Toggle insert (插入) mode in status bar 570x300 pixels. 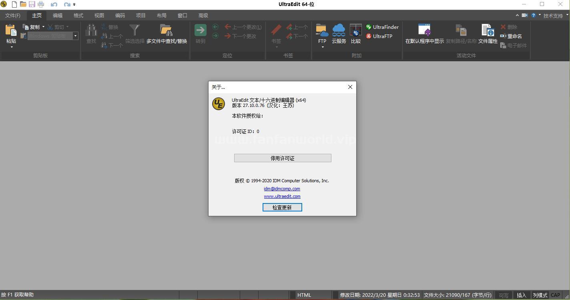521,295
